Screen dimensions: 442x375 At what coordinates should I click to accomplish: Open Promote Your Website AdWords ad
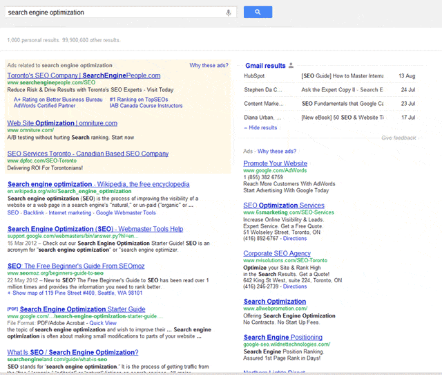coord(275,163)
